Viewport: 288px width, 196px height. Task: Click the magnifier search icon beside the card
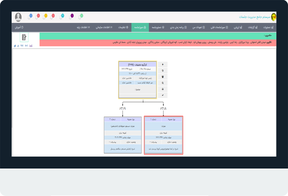[x=162, y=83]
